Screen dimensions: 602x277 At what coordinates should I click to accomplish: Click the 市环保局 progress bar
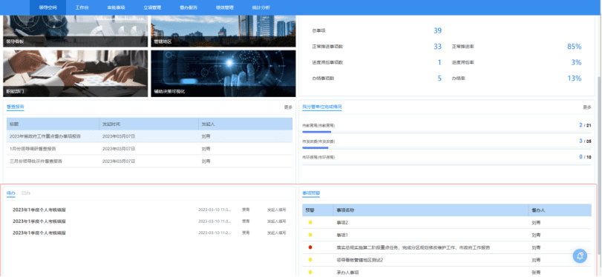[x=447, y=164]
